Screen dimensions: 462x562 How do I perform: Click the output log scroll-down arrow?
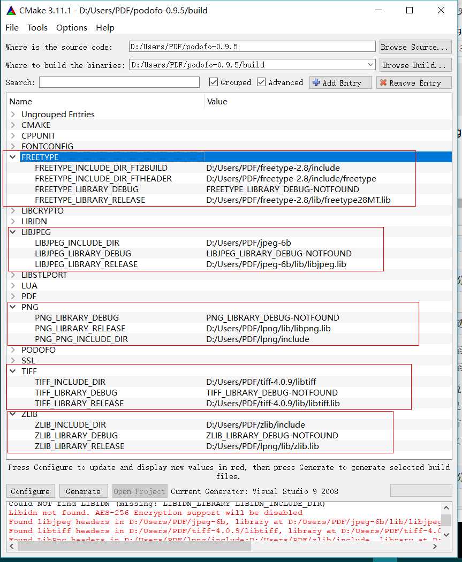446,534
